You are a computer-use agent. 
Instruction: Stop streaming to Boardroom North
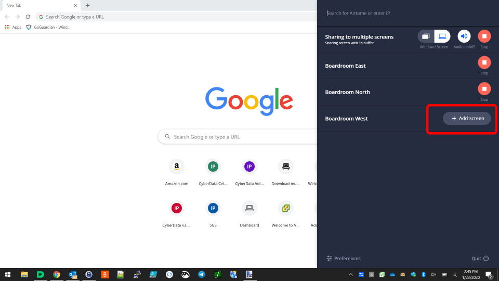[484, 89]
